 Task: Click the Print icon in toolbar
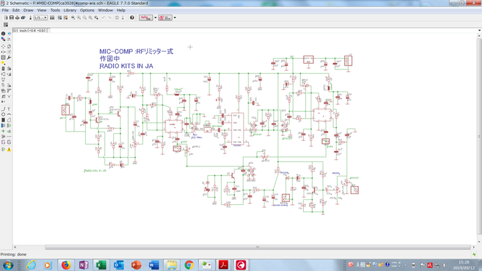click(x=17, y=17)
